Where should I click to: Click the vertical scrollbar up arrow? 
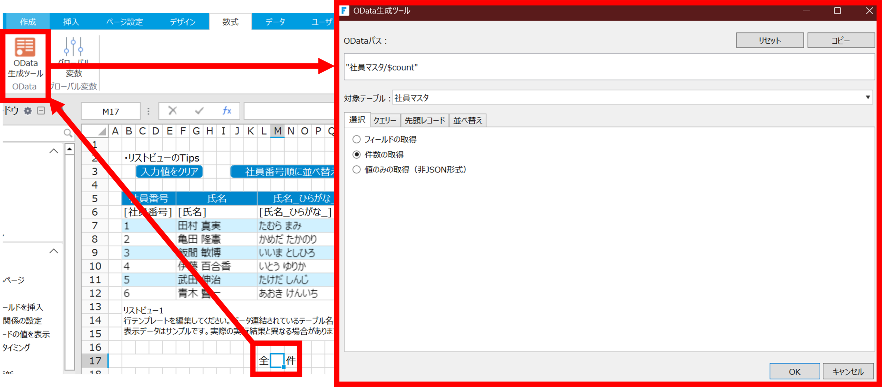[70, 149]
